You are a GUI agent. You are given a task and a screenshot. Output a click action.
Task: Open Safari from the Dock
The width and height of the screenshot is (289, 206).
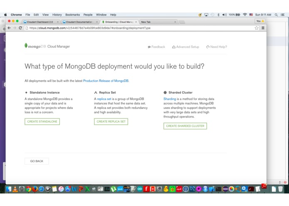point(41,189)
